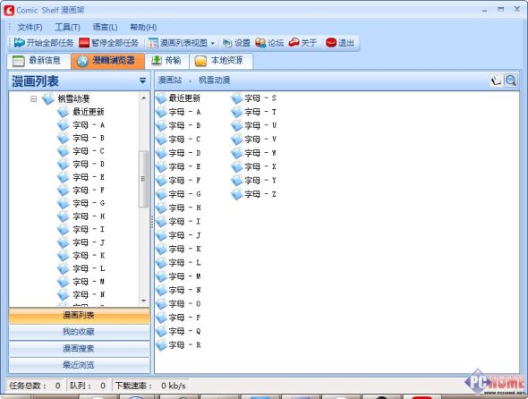Click the 下载速率 0 kb/s status entry
Screen dimensions: 528x399
[x=150, y=386]
